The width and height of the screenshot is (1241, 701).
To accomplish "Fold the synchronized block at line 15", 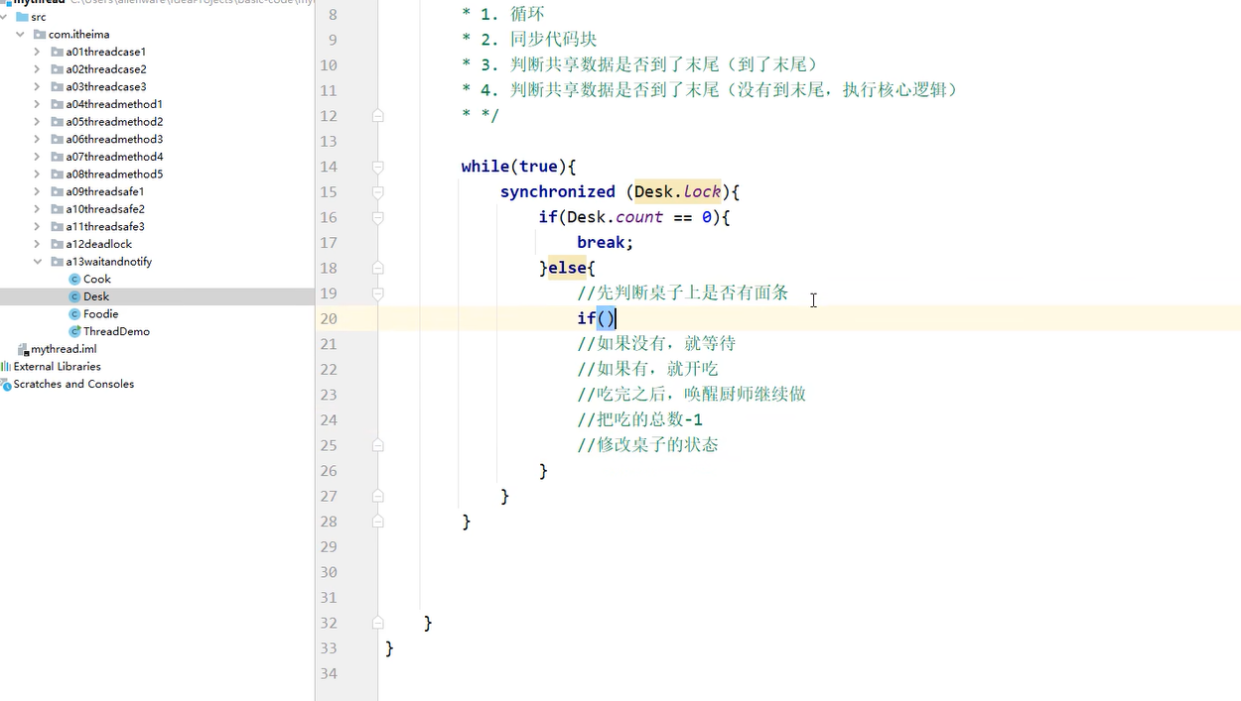I will (378, 191).
